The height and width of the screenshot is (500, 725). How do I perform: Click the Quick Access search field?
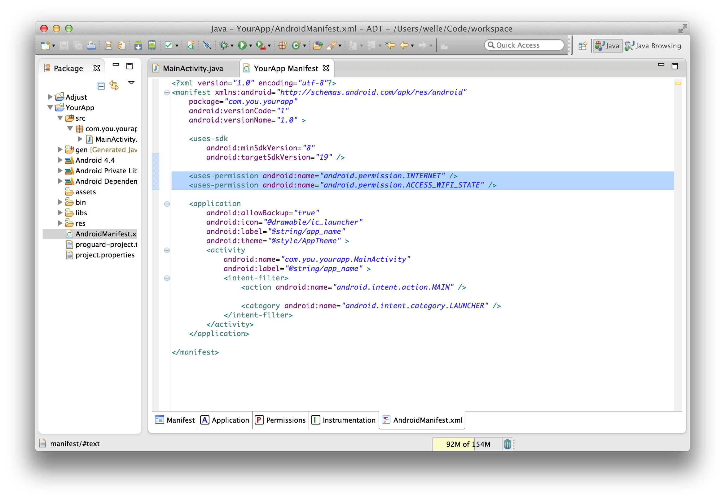525,45
